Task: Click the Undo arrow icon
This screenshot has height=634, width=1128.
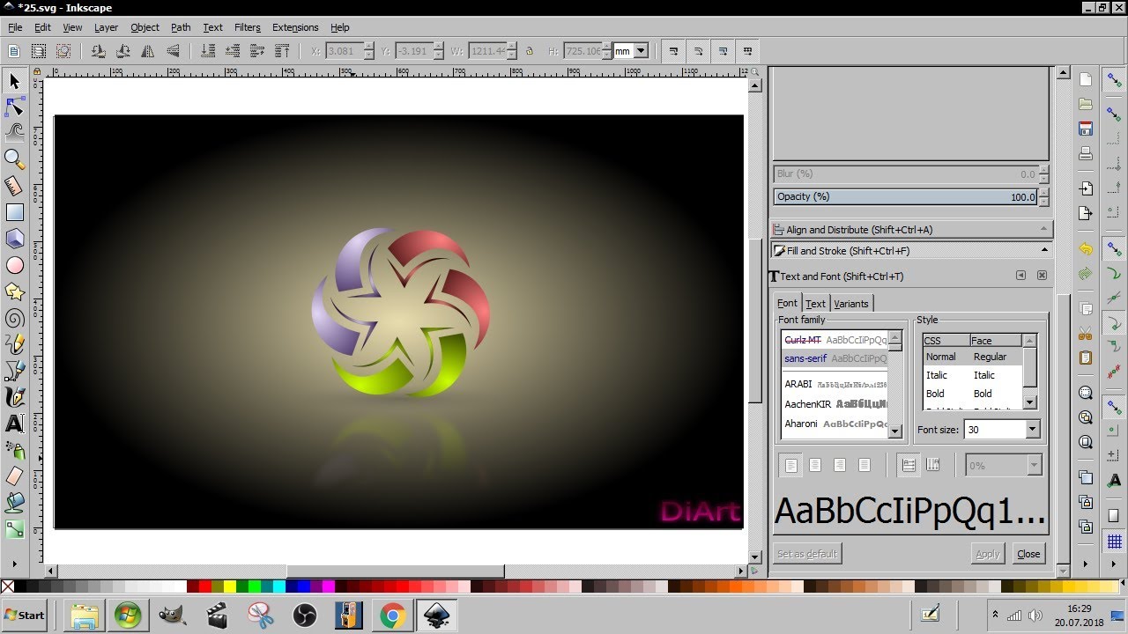Action: (1086, 249)
